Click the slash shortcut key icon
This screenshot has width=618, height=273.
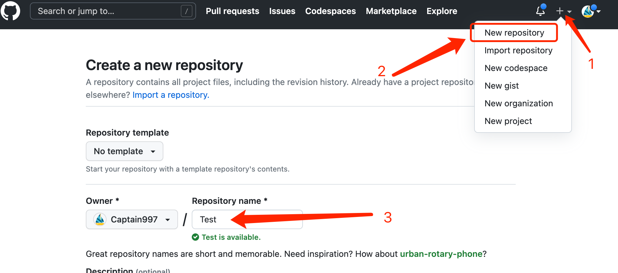(x=187, y=11)
